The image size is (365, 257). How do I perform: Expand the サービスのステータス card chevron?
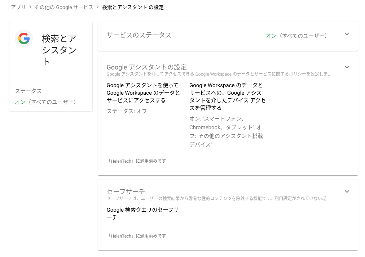[347, 33]
